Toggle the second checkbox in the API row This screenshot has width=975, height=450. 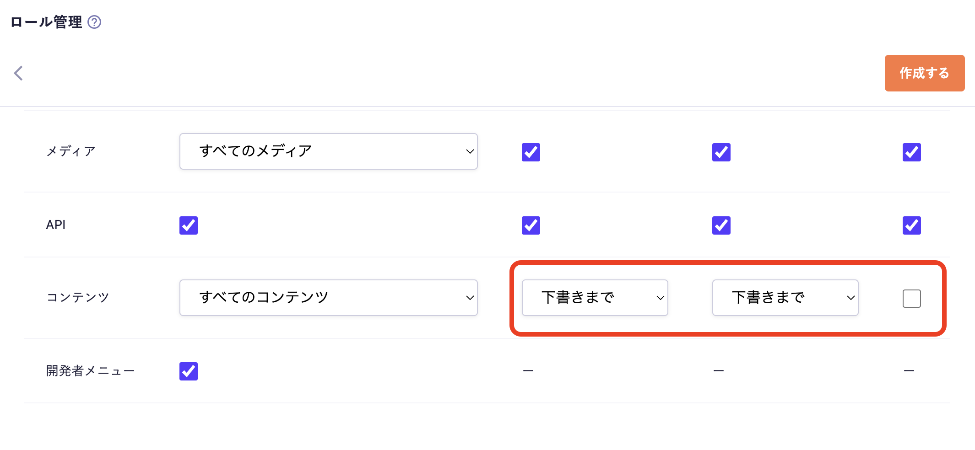(x=531, y=225)
